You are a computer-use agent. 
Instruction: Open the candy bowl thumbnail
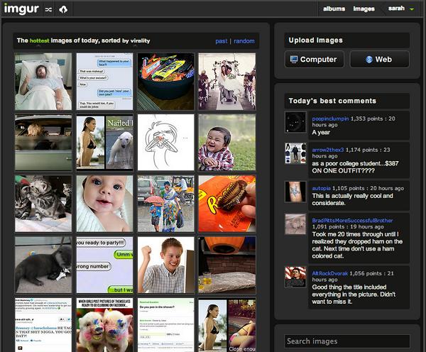point(165,81)
